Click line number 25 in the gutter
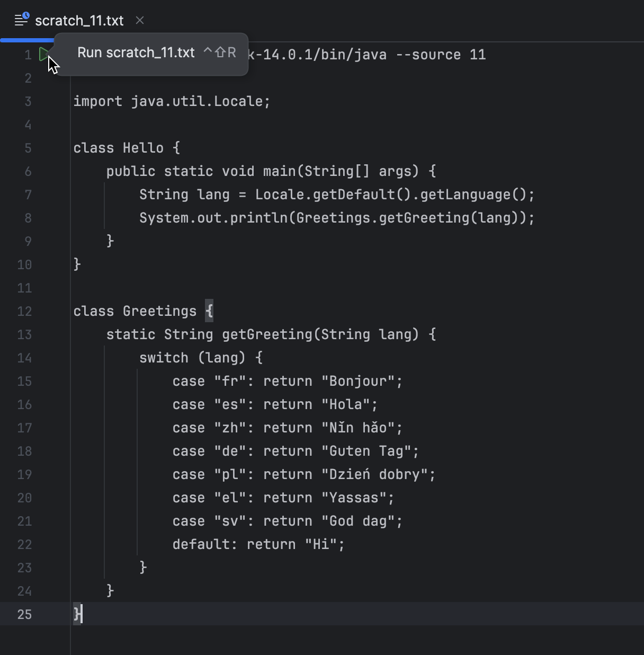 click(24, 614)
